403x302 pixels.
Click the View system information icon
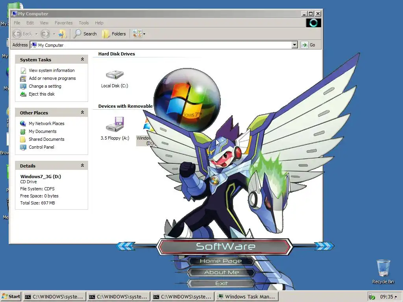(23, 71)
